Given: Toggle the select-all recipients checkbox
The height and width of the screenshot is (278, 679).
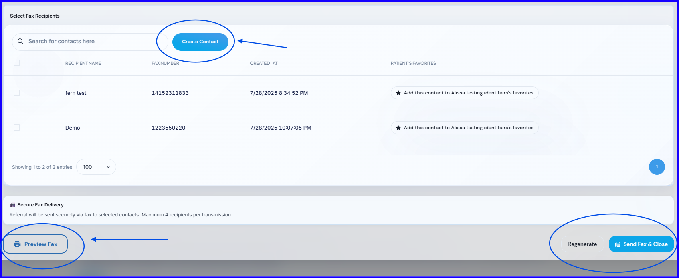Looking at the screenshot, I should (x=17, y=63).
